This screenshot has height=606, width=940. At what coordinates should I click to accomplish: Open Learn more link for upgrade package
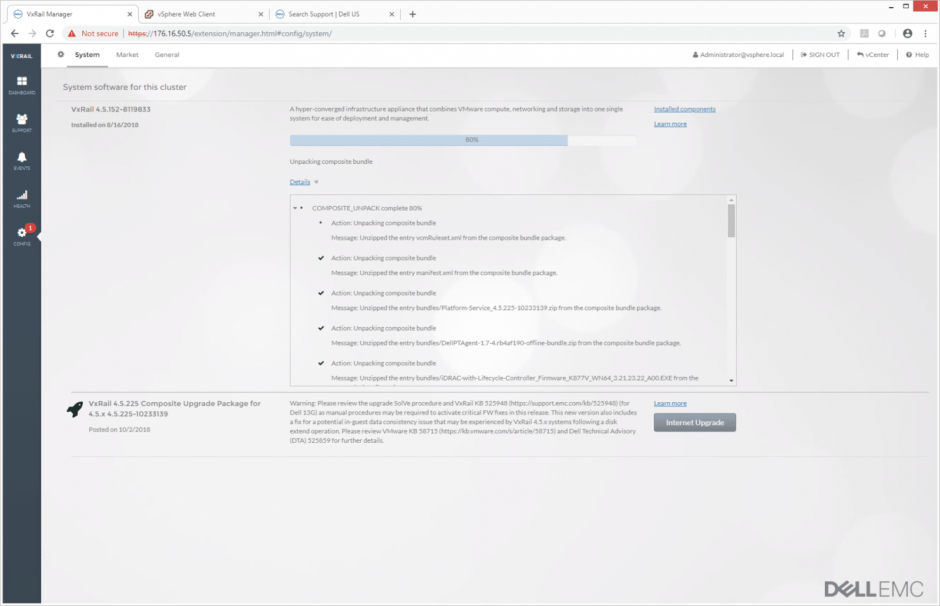(x=670, y=403)
